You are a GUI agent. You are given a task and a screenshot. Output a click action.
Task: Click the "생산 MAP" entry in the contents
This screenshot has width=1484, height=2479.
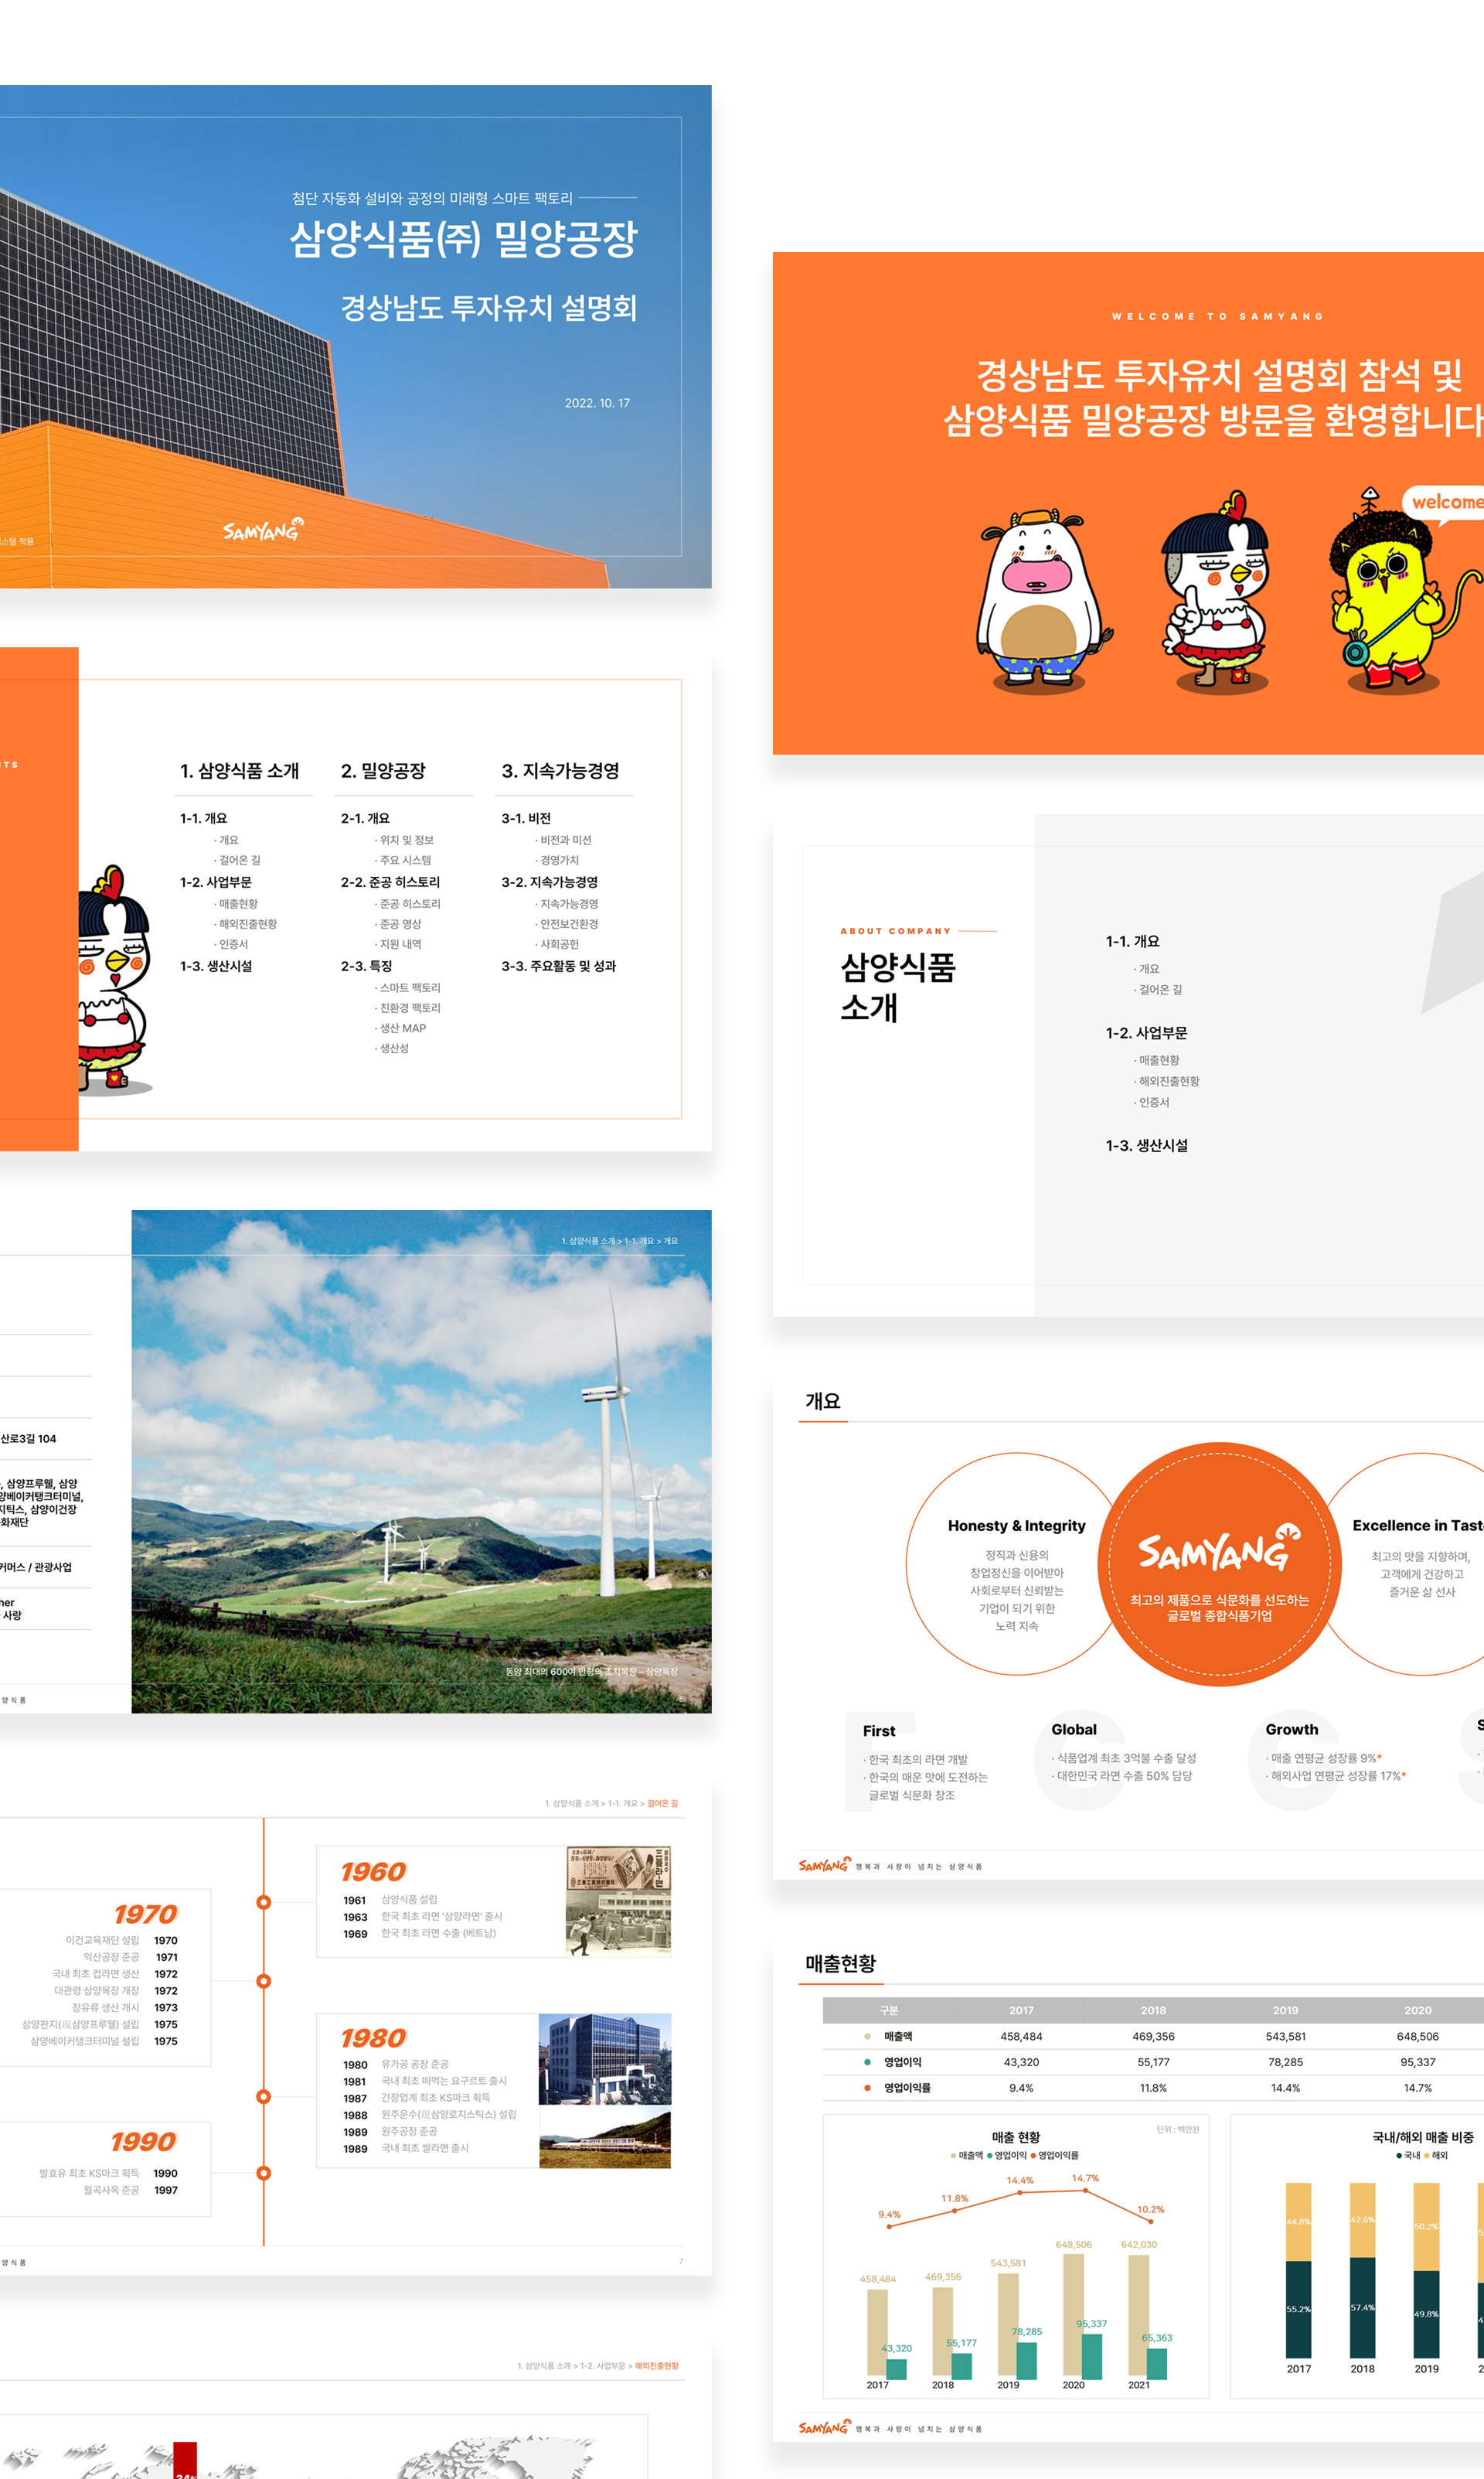401,1028
